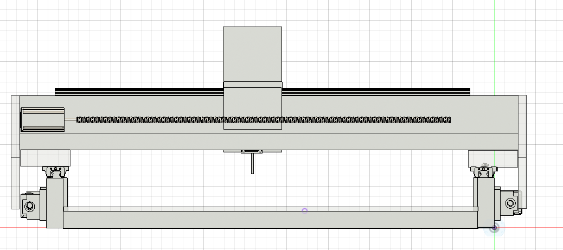Viewport: 563px width, 250px height.
Task: Click the small purple circle marker
Action: [x=305, y=210]
